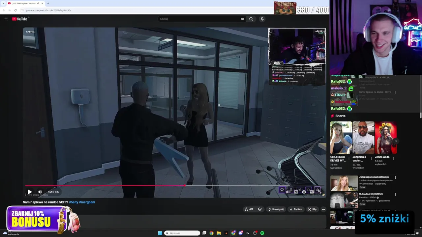Screen dimensions: 422x237
Task: Open the #5city hashtag link
Action: (74, 202)
